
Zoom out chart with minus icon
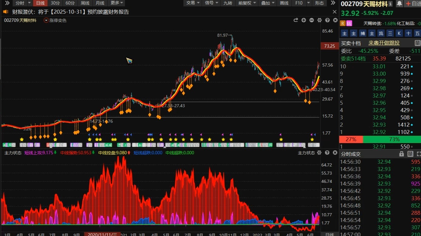tap(311, 20)
